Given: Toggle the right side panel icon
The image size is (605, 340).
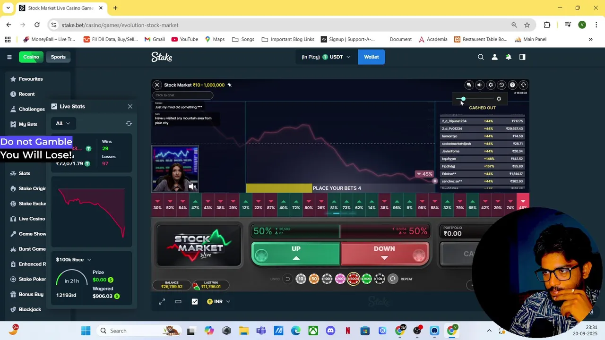Looking at the screenshot, I should coord(522,57).
